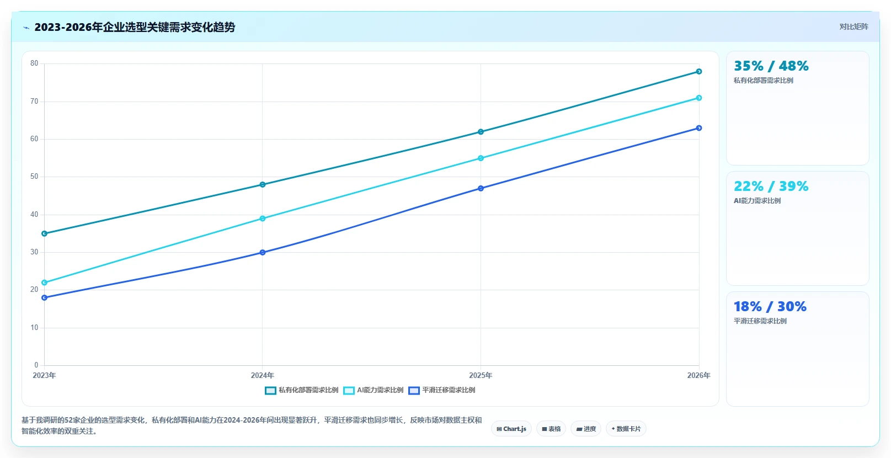Click the lightning icon beside the chart title

[26, 28]
